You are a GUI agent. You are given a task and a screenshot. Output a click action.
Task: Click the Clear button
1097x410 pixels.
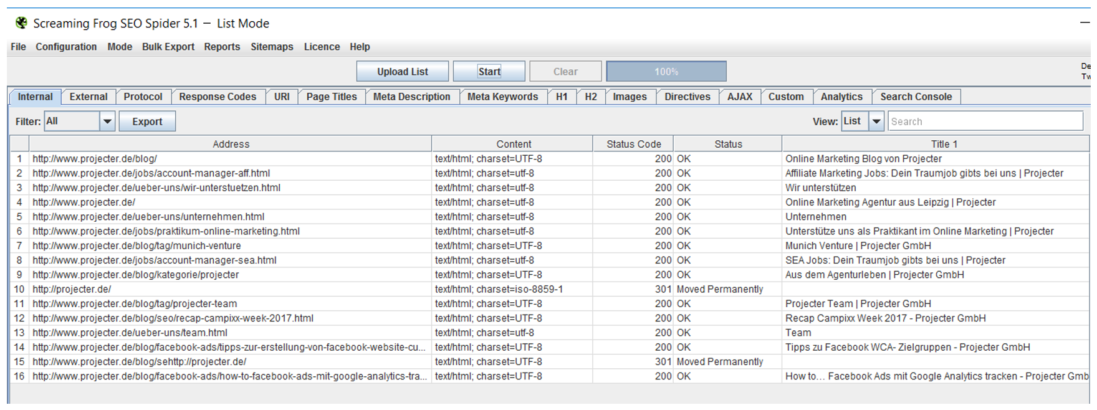(565, 72)
